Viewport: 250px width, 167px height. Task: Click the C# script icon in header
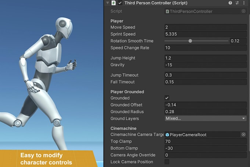pyautogui.click(x=114, y=3)
